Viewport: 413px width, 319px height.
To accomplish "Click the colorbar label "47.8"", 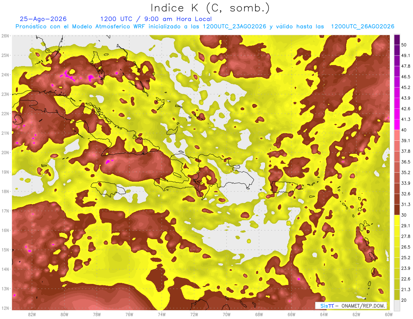I will click(x=406, y=66).
